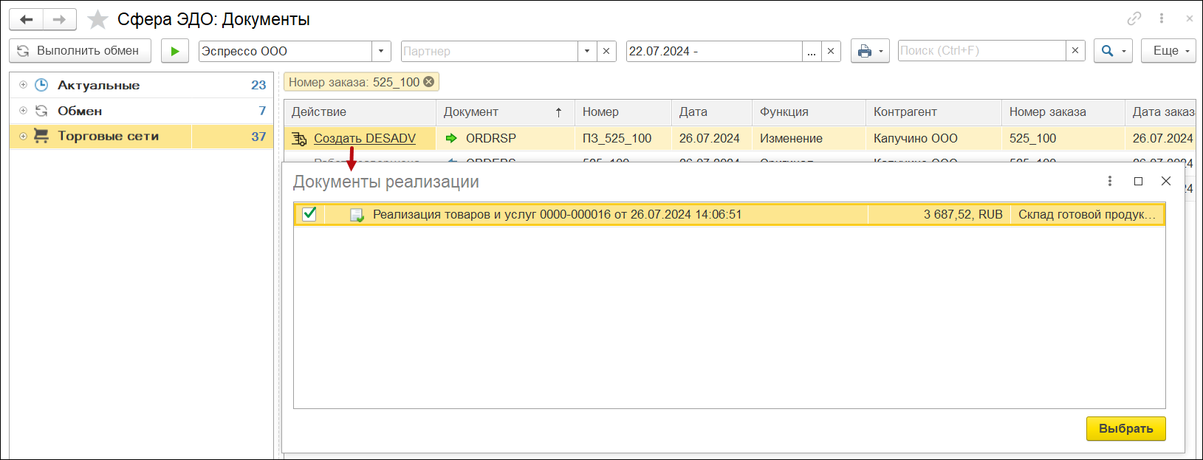The height and width of the screenshot is (460, 1203).
Task: Open the Еще menu
Action: point(1168,51)
